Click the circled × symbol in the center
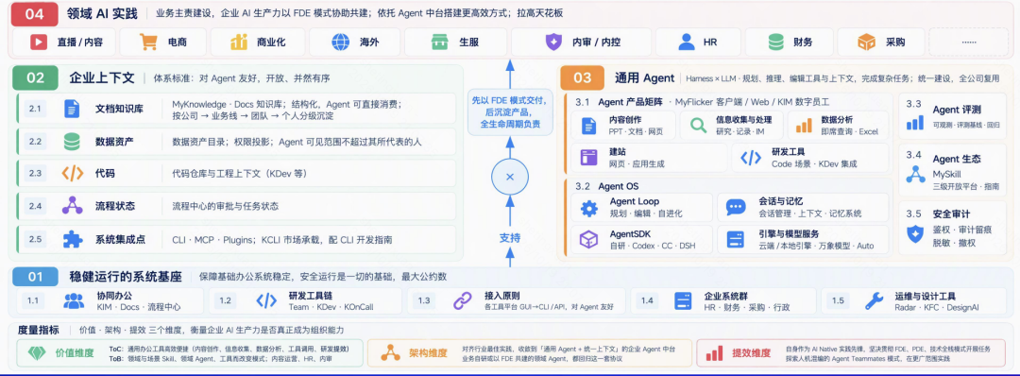The height and width of the screenshot is (376, 1020). pos(510,177)
